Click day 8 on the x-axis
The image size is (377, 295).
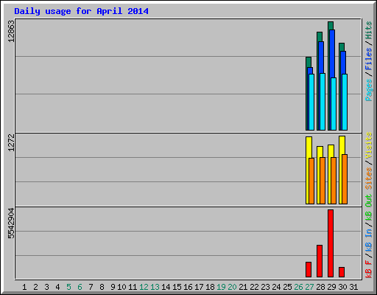pos(102,287)
